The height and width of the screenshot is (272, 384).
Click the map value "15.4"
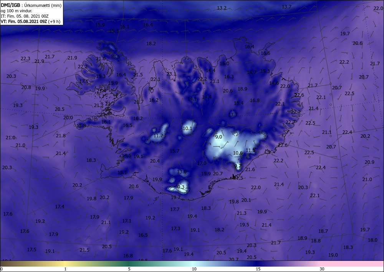[x=238, y=103]
